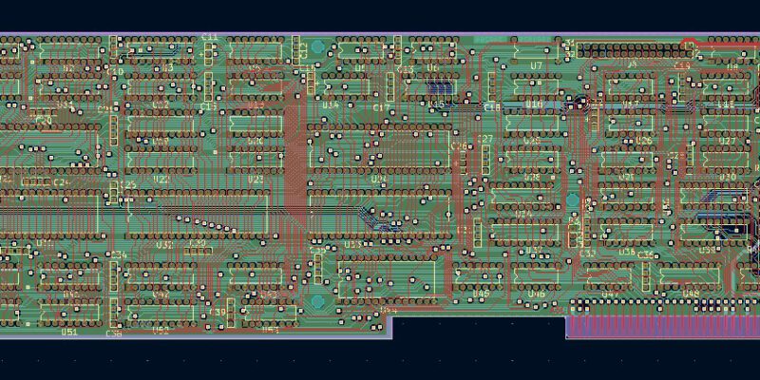The height and width of the screenshot is (380, 760).
Task: Select the C18 capacitor label
Action: pyautogui.click(x=492, y=107)
